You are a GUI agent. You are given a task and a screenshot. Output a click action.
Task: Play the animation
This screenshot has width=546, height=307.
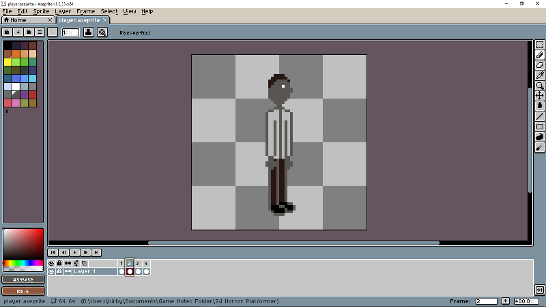click(x=75, y=252)
